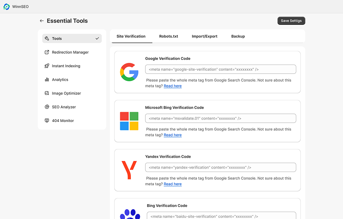Open the Robots.txt tab
Viewport: 343px width, 219px height.
(169, 36)
